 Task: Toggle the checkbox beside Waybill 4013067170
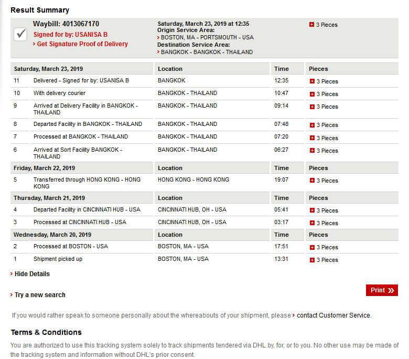(x=20, y=34)
